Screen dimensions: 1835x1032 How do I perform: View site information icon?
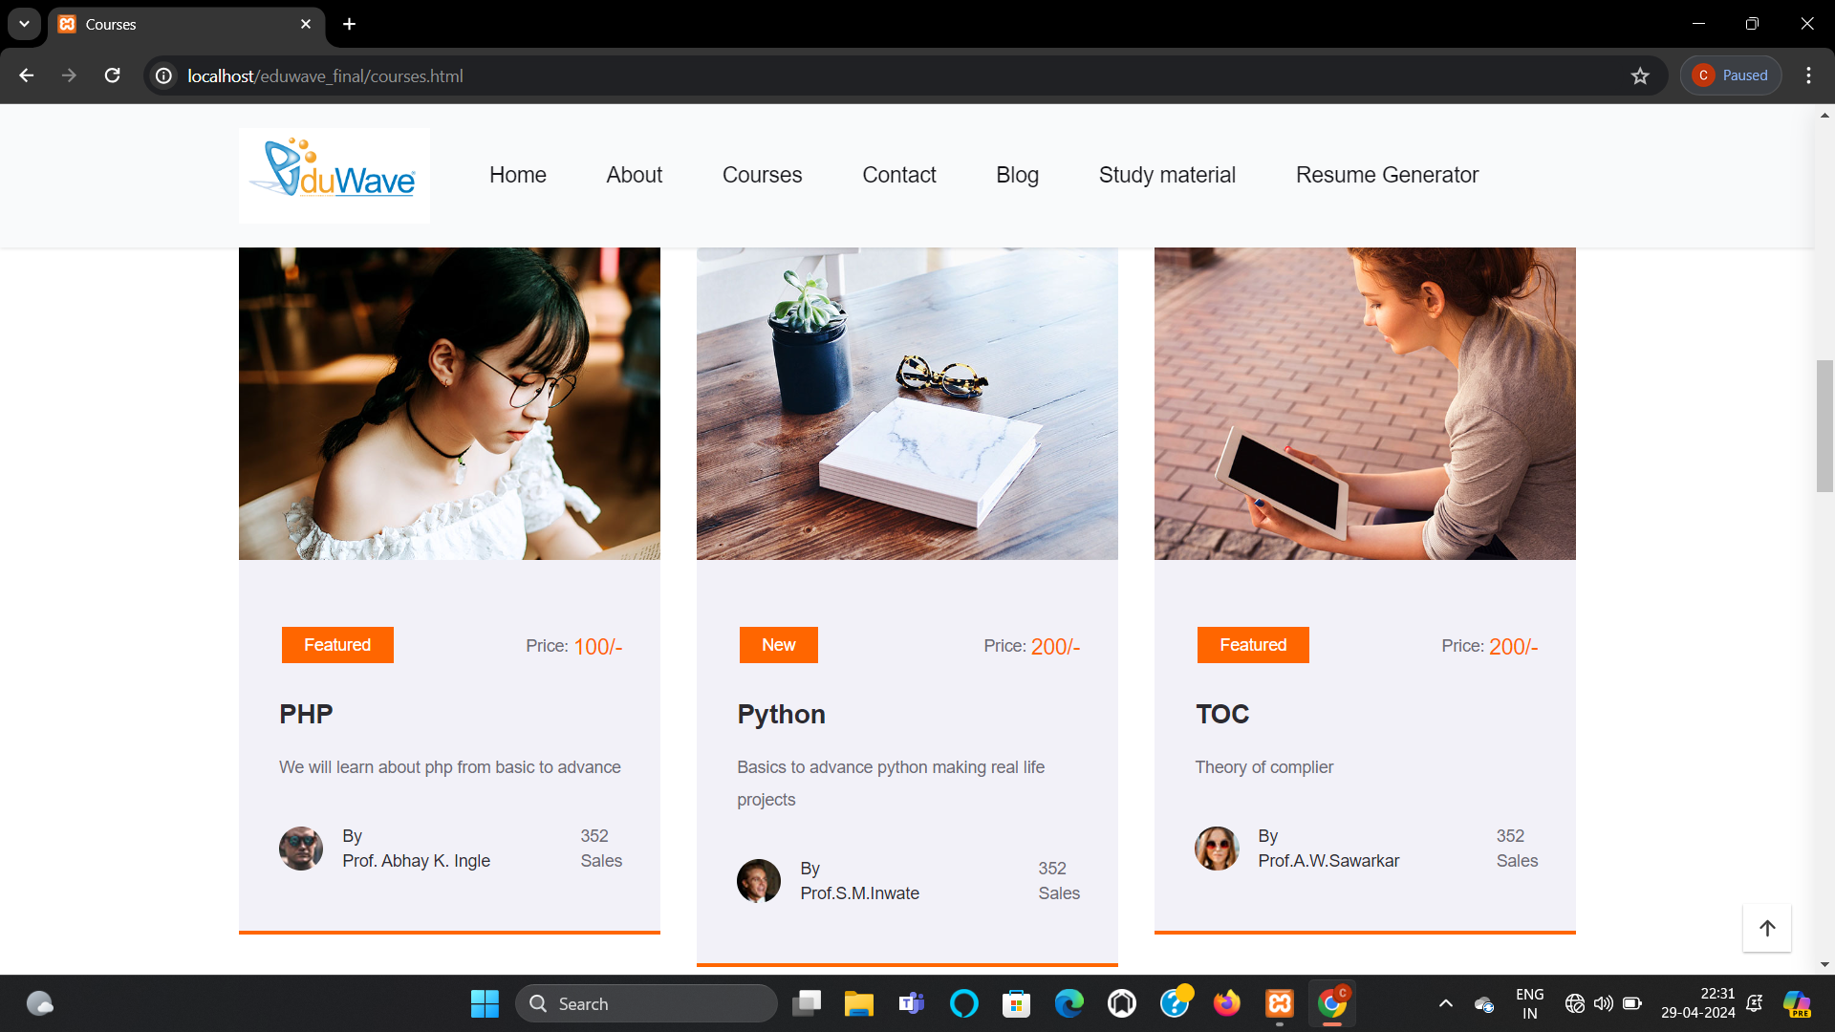pos(164,75)
